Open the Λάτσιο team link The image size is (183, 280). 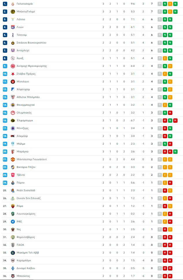tap(21, 19)
